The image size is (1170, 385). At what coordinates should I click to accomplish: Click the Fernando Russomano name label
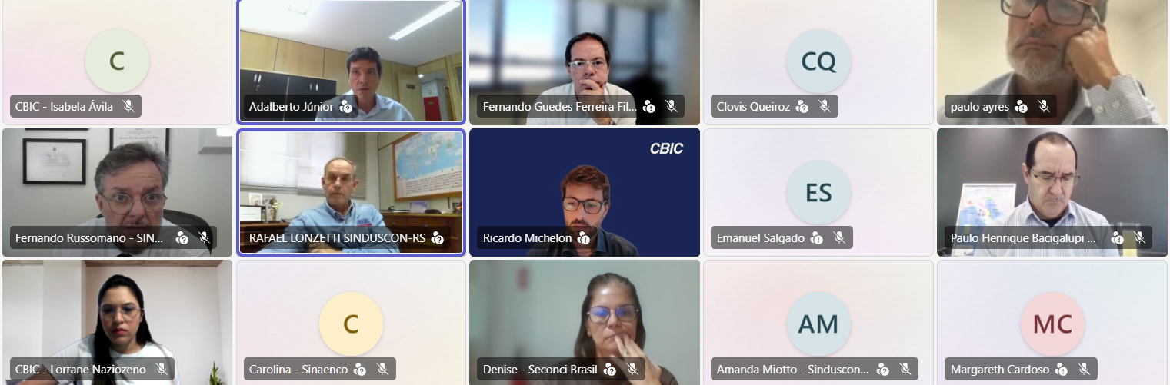89,238
